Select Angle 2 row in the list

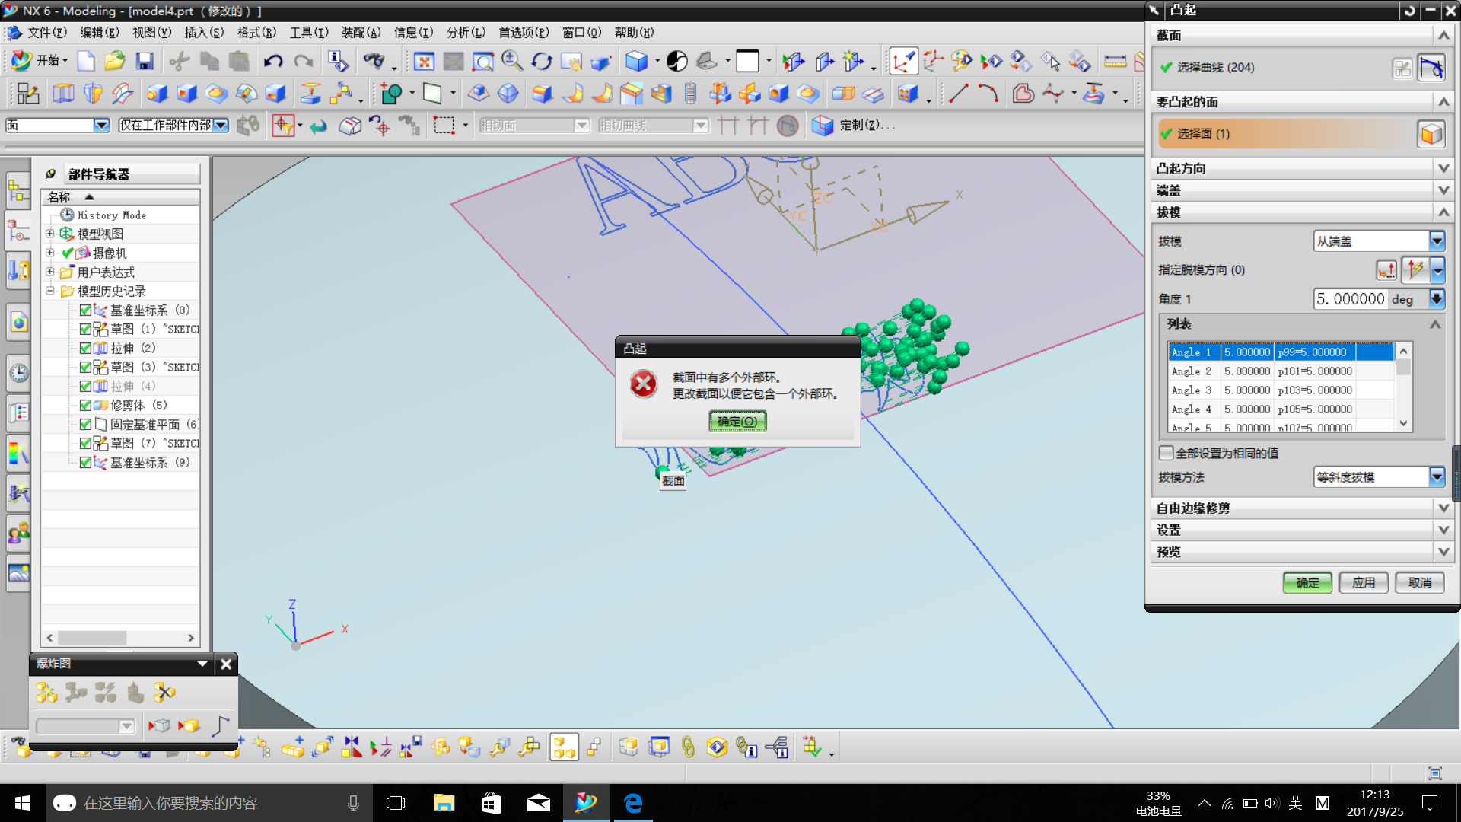[x=1281, y=371]
